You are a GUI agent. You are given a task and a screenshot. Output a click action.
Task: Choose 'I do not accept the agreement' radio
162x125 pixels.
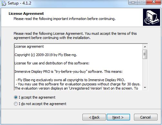(16, 104)
